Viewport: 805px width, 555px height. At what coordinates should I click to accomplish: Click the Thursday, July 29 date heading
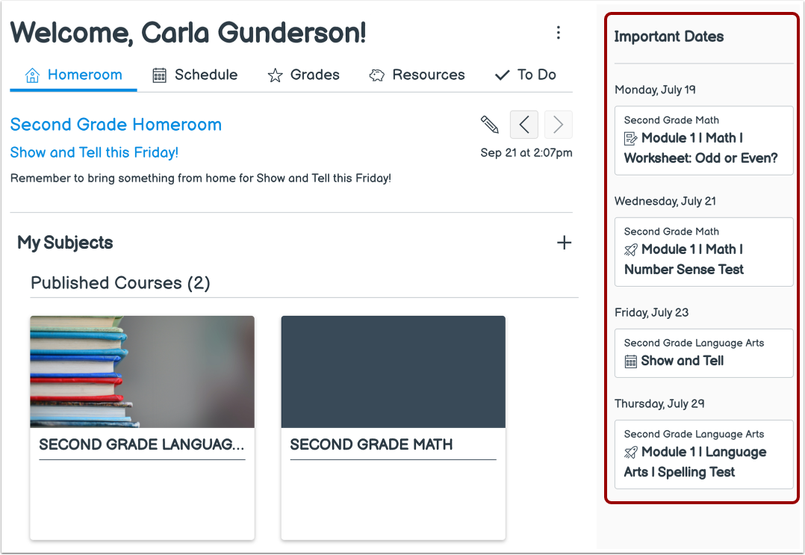tap(659, 404)
